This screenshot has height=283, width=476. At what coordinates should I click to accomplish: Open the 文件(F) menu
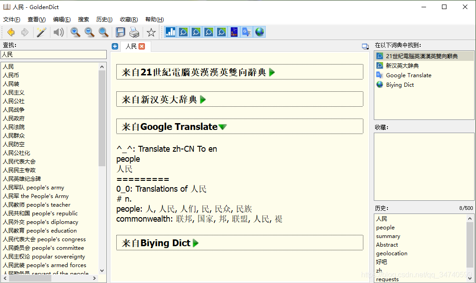[x=11, y=20]
